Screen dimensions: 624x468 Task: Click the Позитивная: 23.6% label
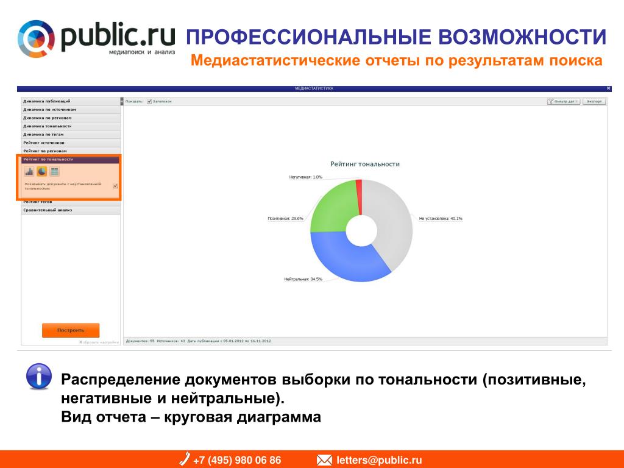(x=285, y=219)
